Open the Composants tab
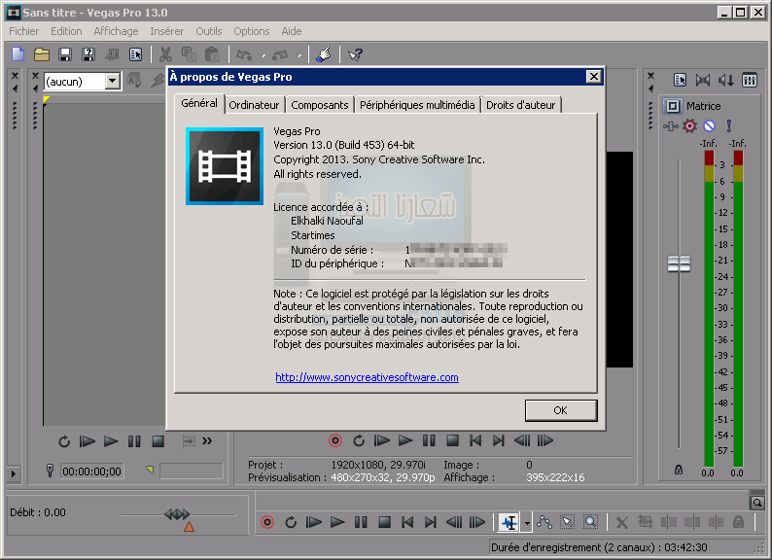The height and width of the screenshot is (560, 772). 320,105
